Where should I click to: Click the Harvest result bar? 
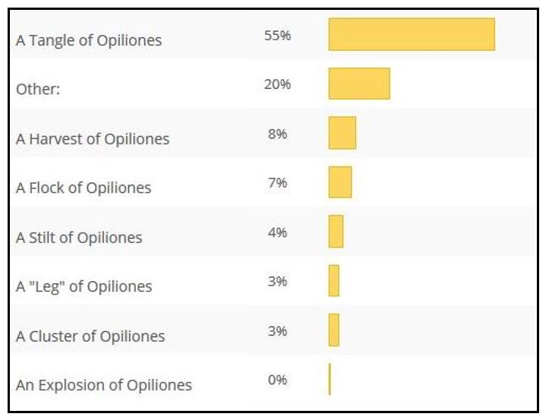click(x=342, y=133)
